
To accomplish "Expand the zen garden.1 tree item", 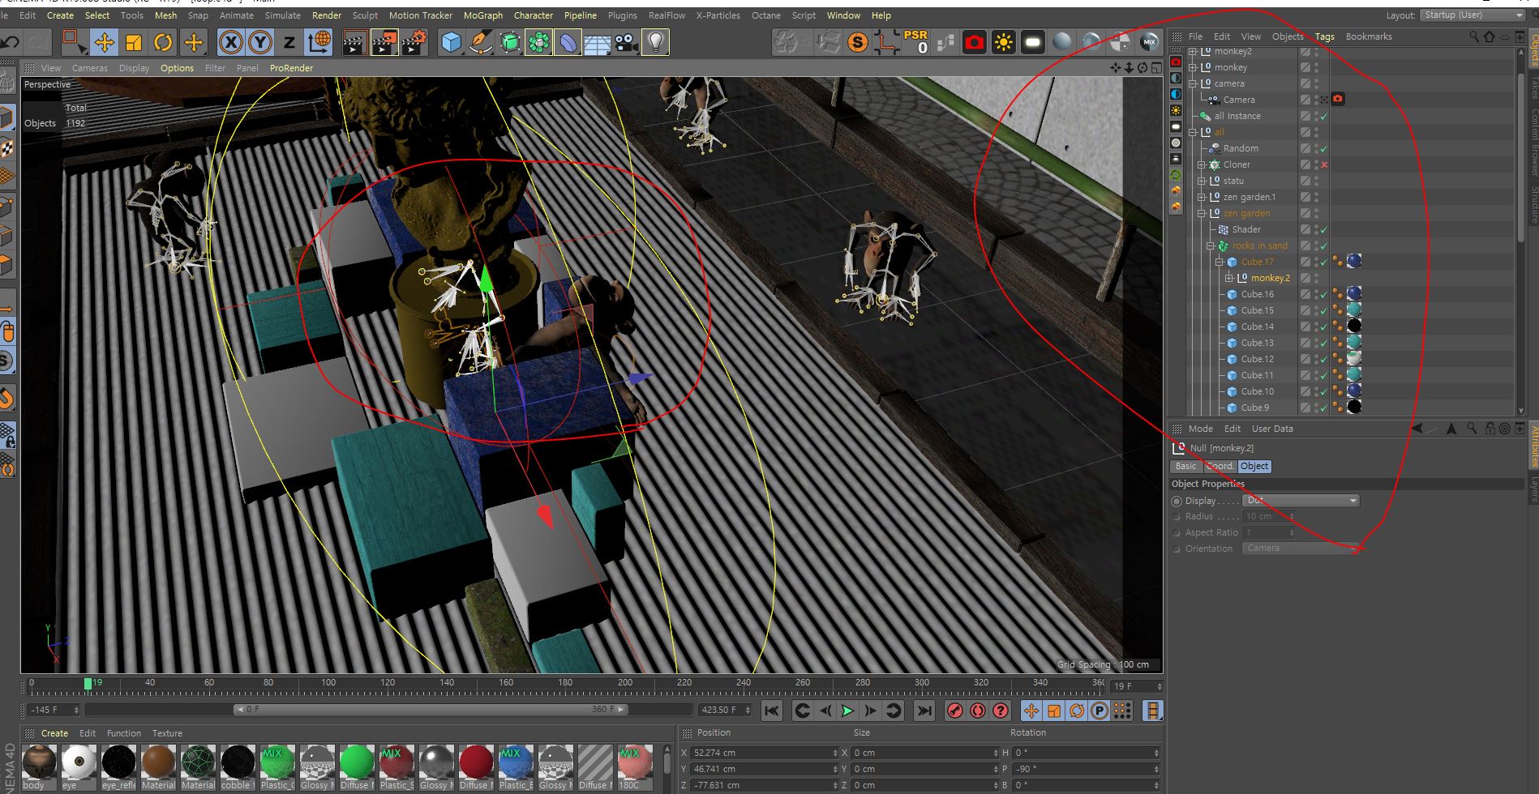I will pos(1202,197).
